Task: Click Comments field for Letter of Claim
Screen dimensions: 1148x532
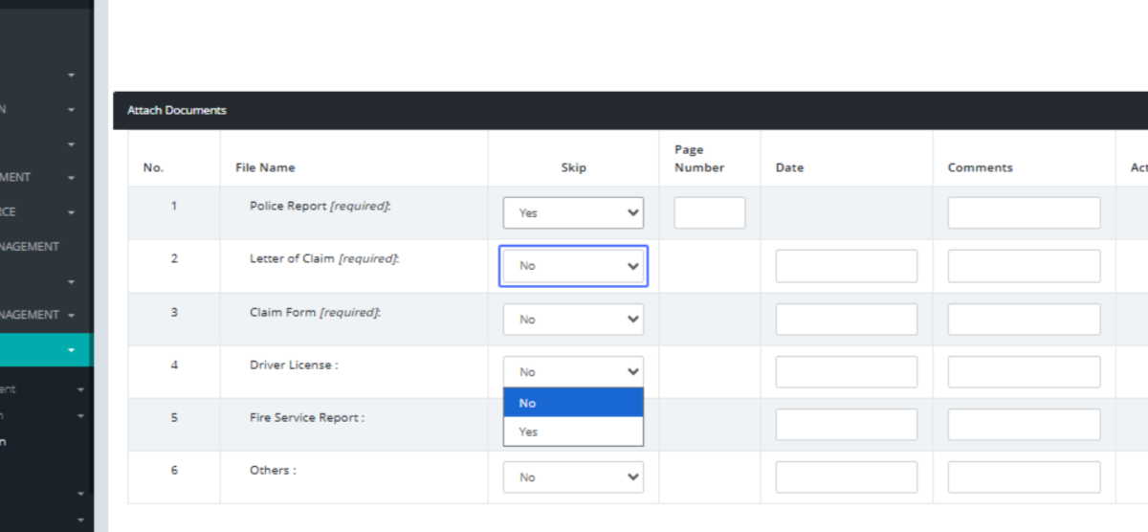Action: click(1024, 266)
